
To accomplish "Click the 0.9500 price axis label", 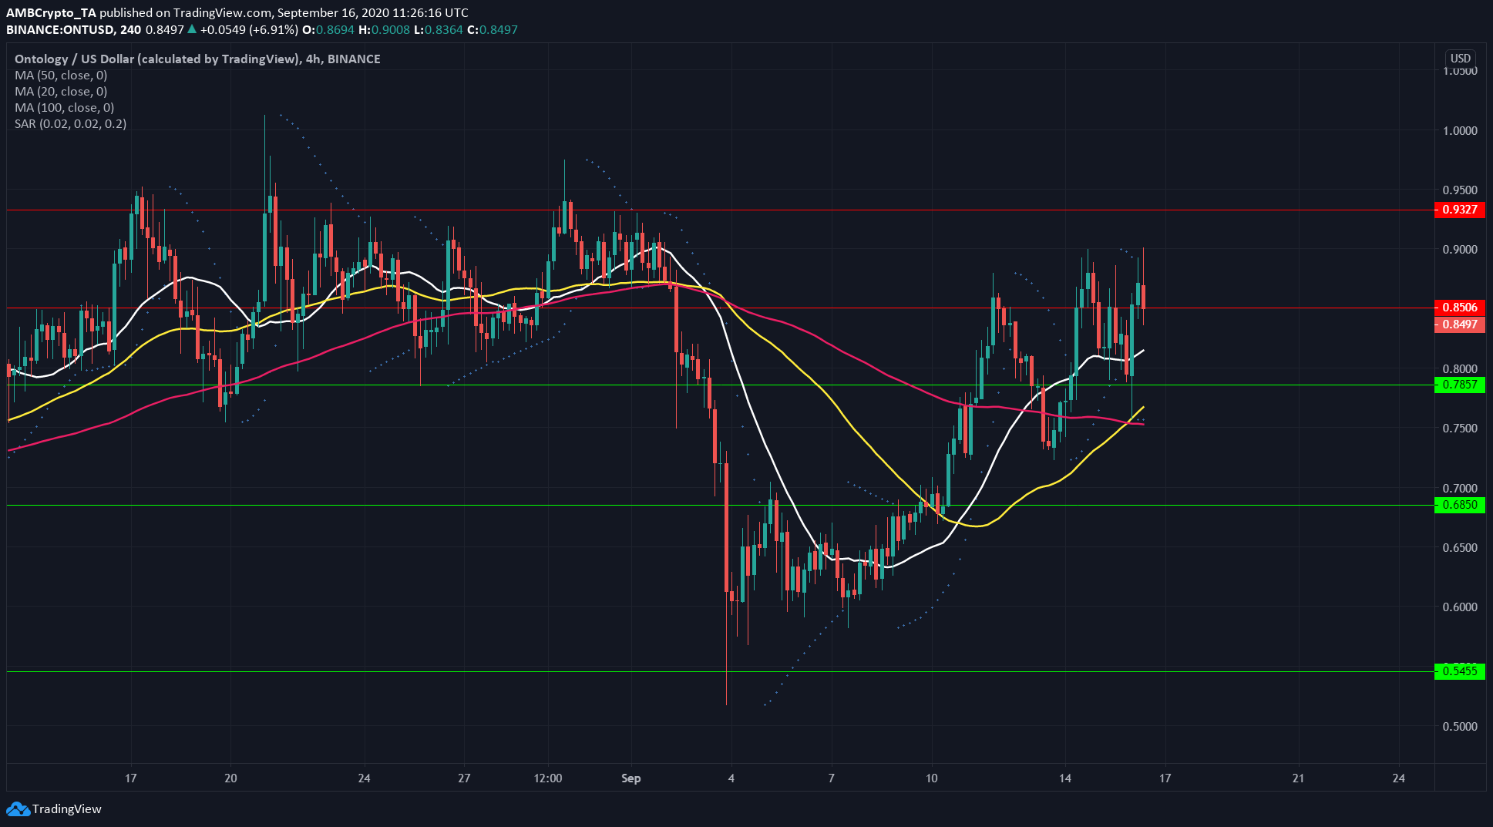I will click(x=1460, y=190).
